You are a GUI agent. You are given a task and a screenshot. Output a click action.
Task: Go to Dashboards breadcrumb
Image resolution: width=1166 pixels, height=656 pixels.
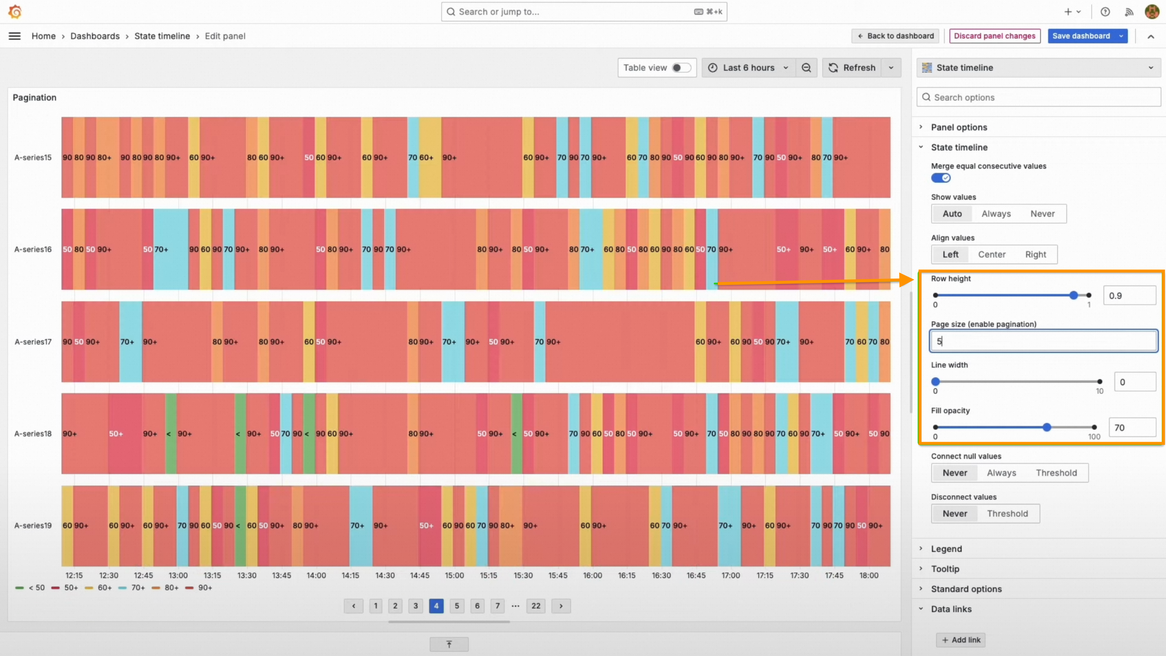95,36
